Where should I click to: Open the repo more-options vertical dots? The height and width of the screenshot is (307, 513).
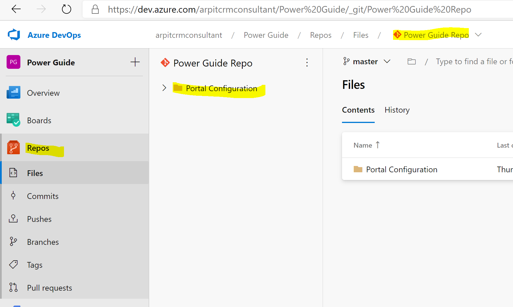[307, 62]
